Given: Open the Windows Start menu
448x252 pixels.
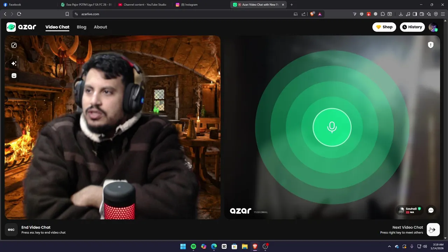Looking at the screenshot, I should pyautogui.click(x=183, y=246).
